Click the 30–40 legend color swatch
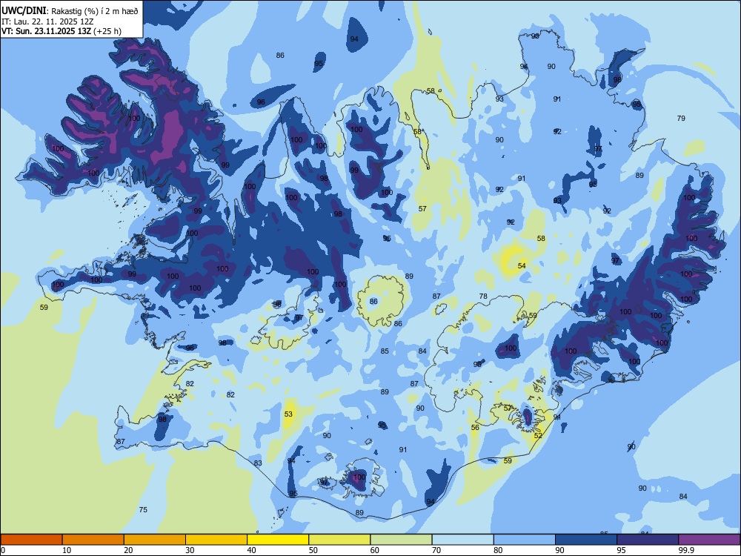The height and width of the screenshot is (556, 741). click(216, 540)
